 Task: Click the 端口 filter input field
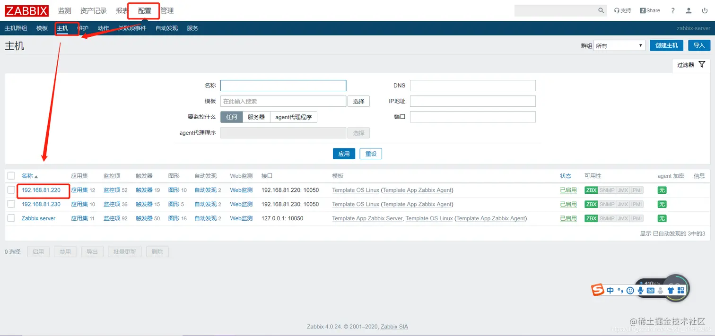coord(473,117)
